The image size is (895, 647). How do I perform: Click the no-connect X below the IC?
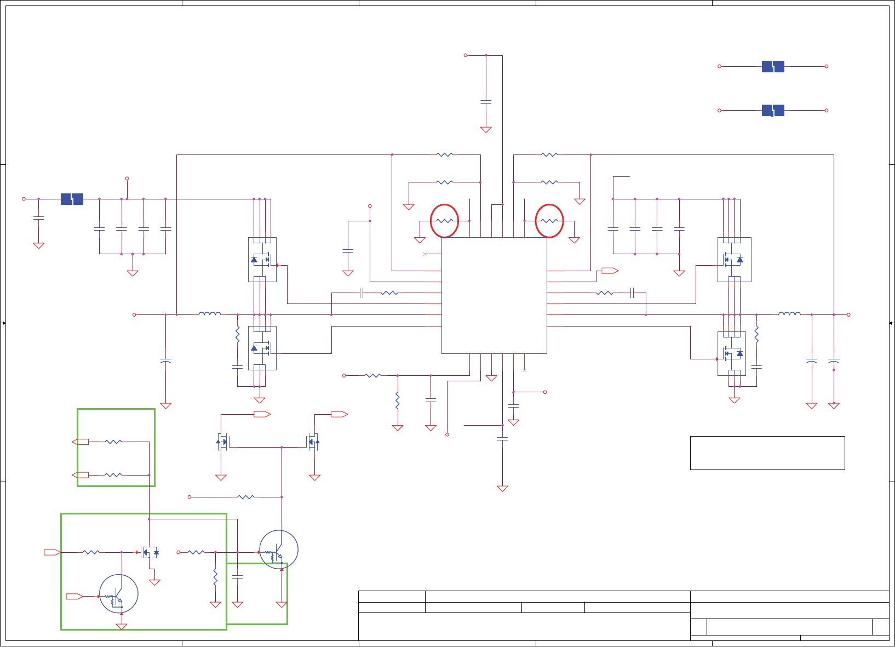point(525,370)
